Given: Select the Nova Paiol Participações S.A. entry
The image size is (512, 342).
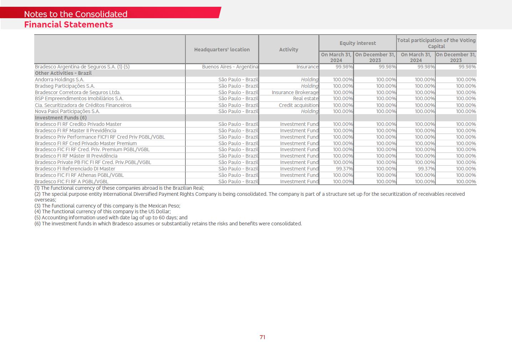Looking at the screenshot, I should click(67, 111).
